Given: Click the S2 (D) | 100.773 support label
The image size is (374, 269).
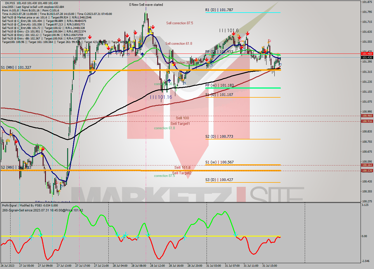Looking at the screenshot, I should pyautogui.click(x=219, y=136).
